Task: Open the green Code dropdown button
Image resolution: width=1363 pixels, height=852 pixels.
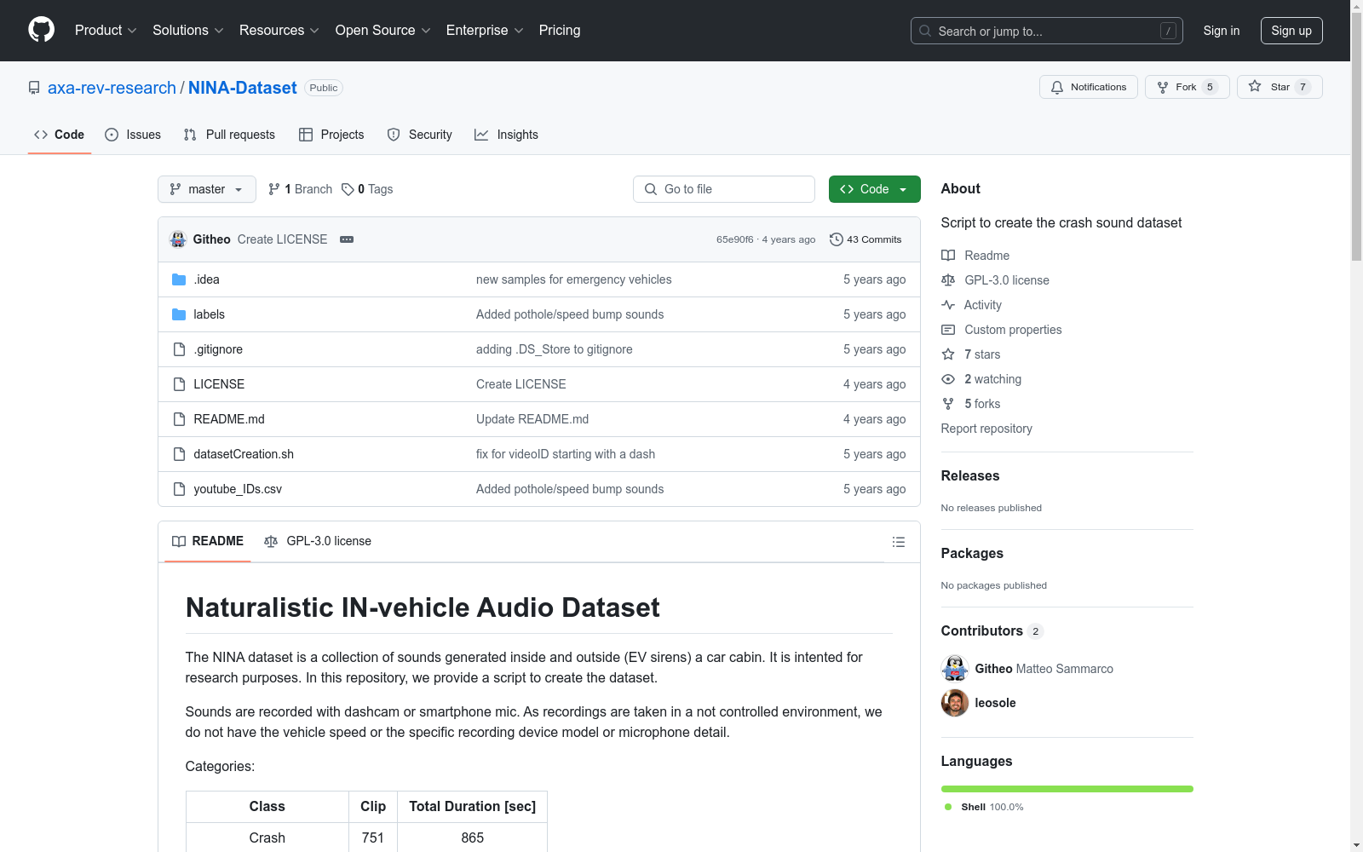Action: click(x=874, y=189)
